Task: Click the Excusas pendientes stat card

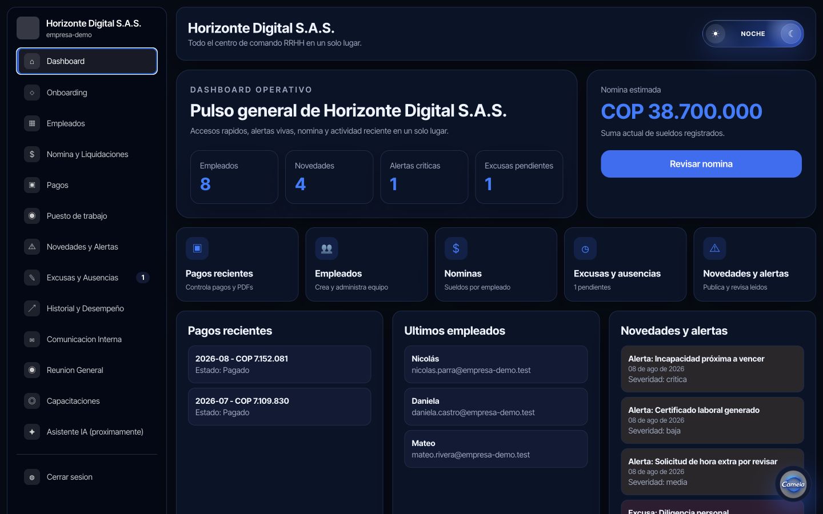Action: coord(519,177)
